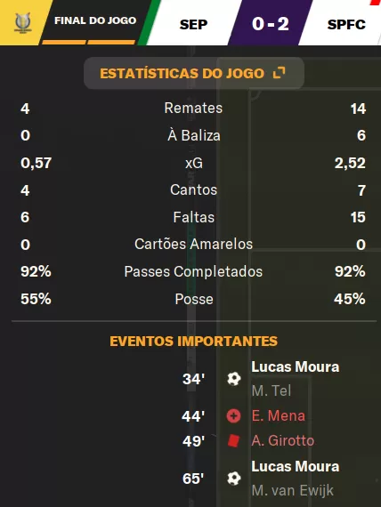
Task: Click the xG statistic label
Action: point(193,163)
